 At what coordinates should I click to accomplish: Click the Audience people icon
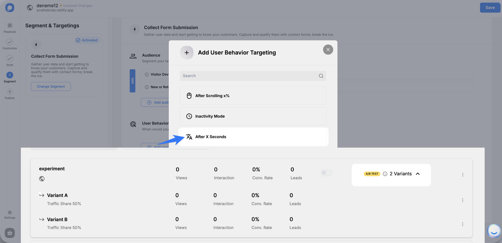(133, 56)
